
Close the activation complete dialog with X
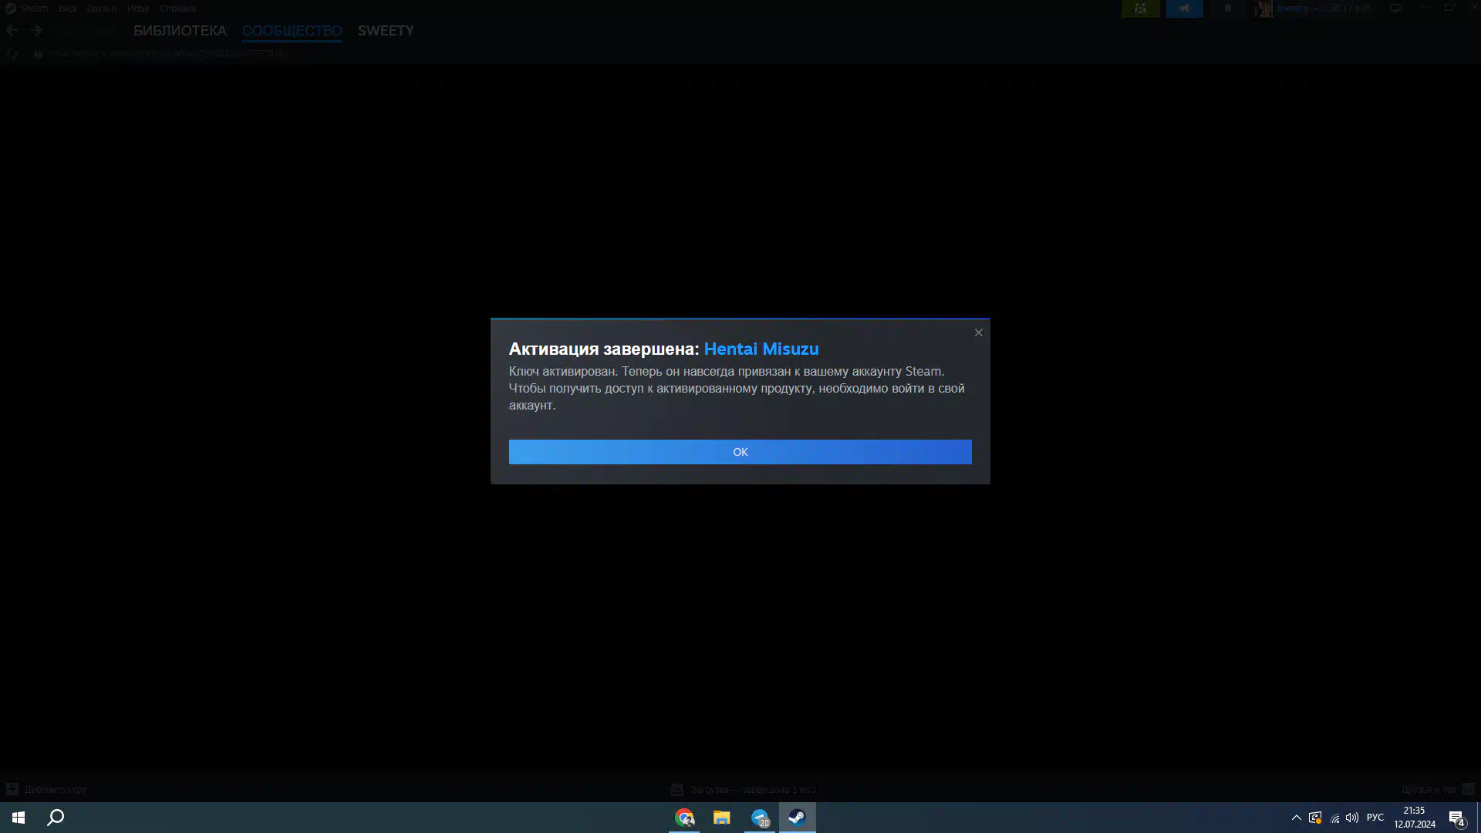[978, 332]
